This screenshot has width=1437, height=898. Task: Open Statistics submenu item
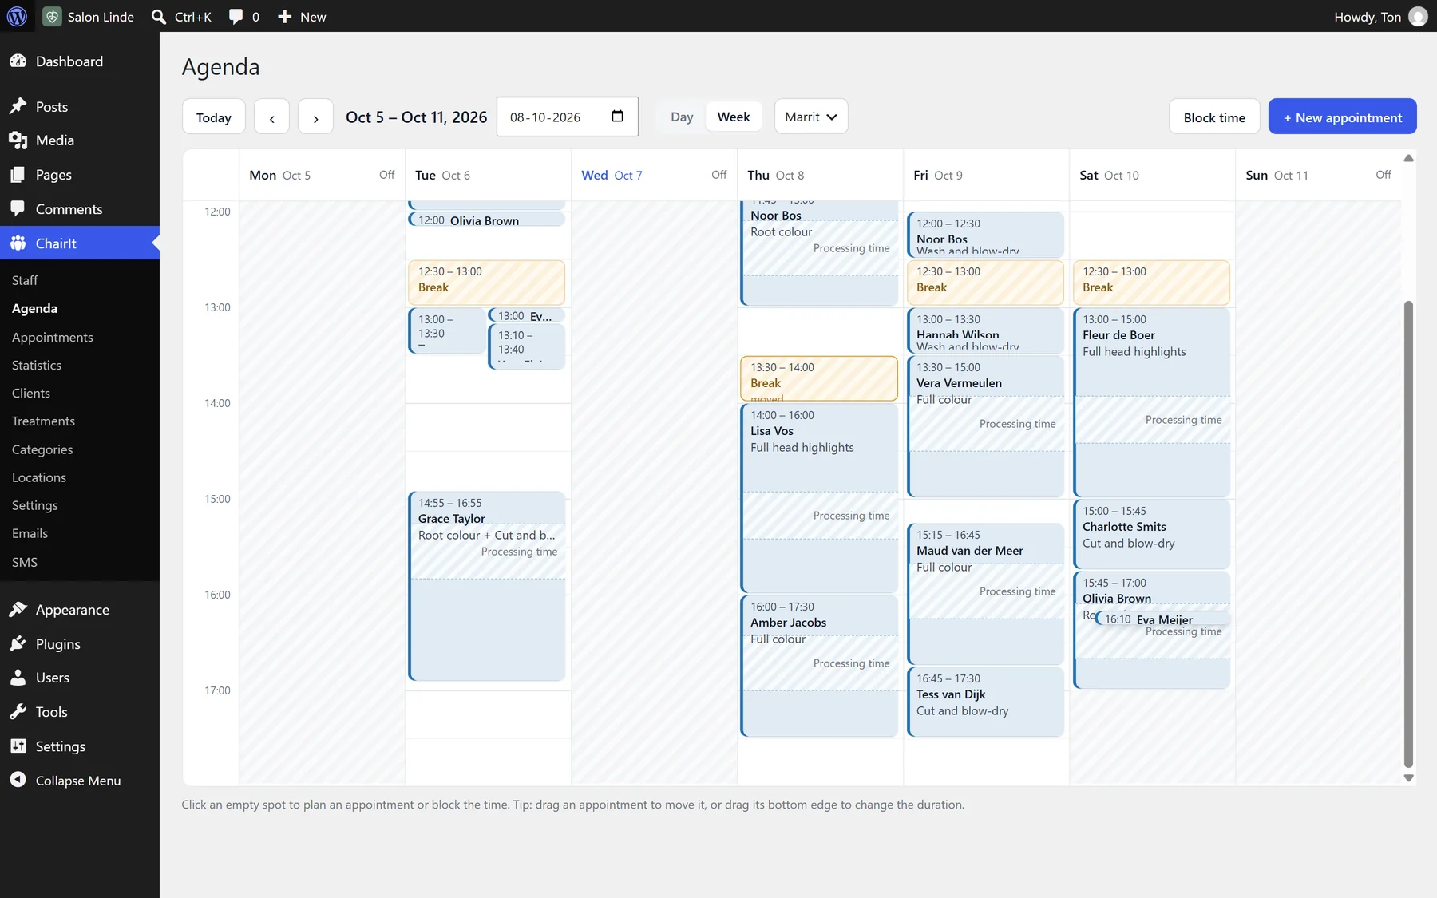pos(37,365)
